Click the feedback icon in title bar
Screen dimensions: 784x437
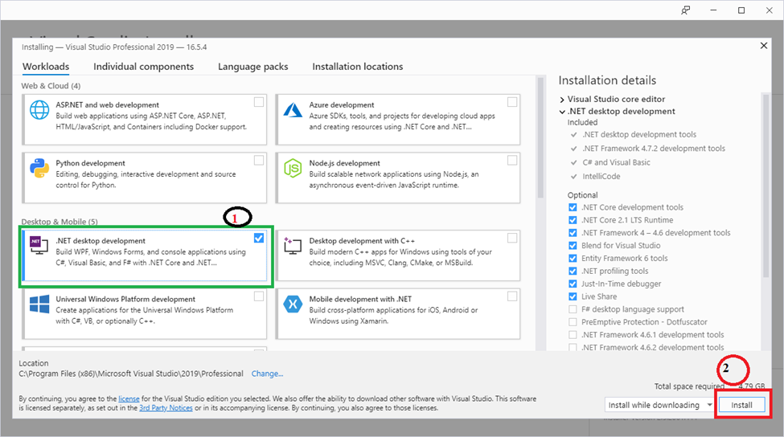(686, 10)
